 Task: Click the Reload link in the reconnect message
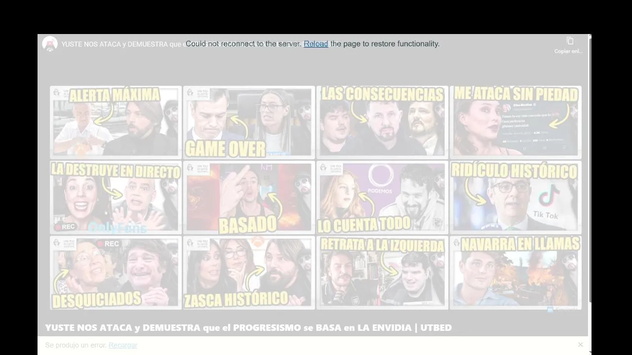click(x=316, y=43)
